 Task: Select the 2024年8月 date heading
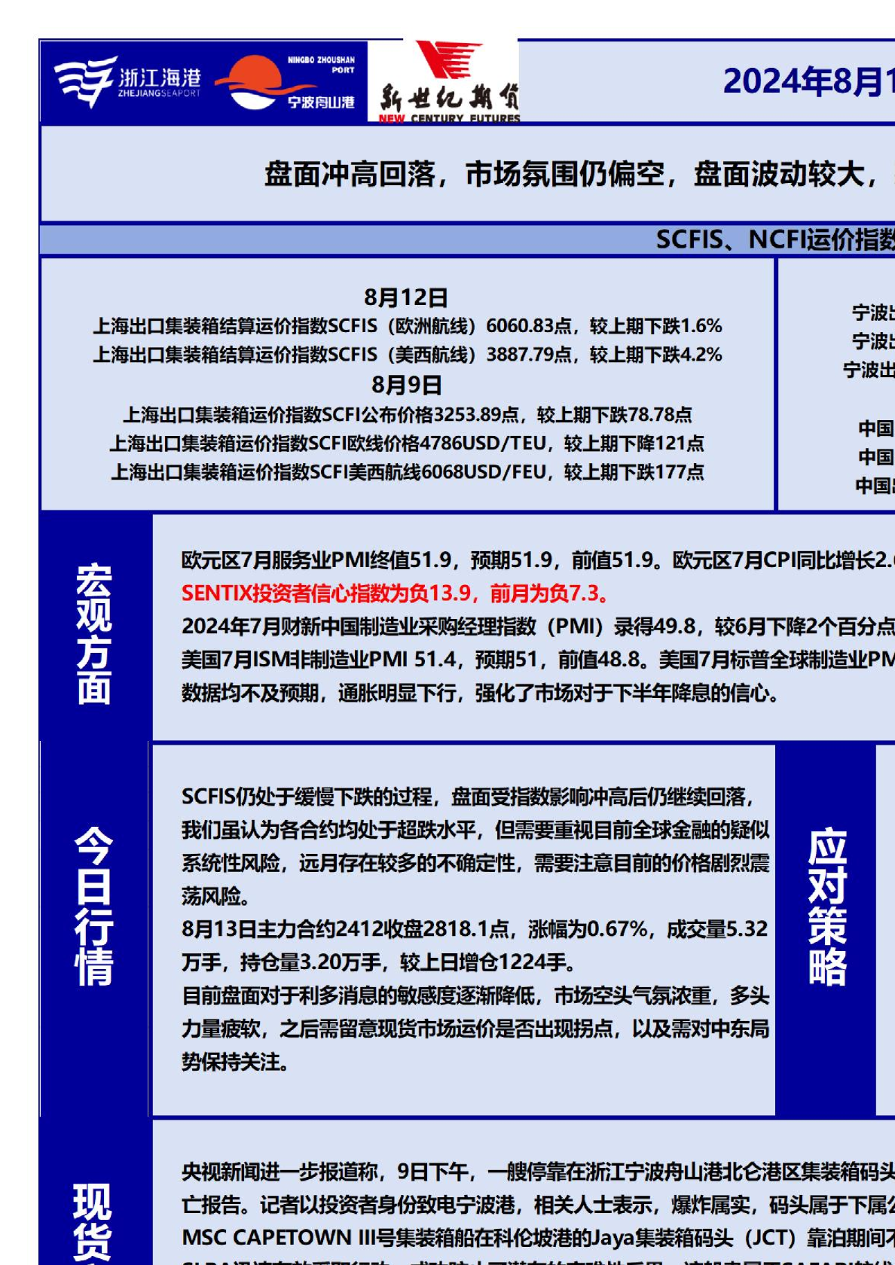click(806, 81)
